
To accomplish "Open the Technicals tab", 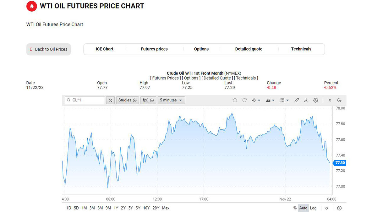I will coord(301,49).
